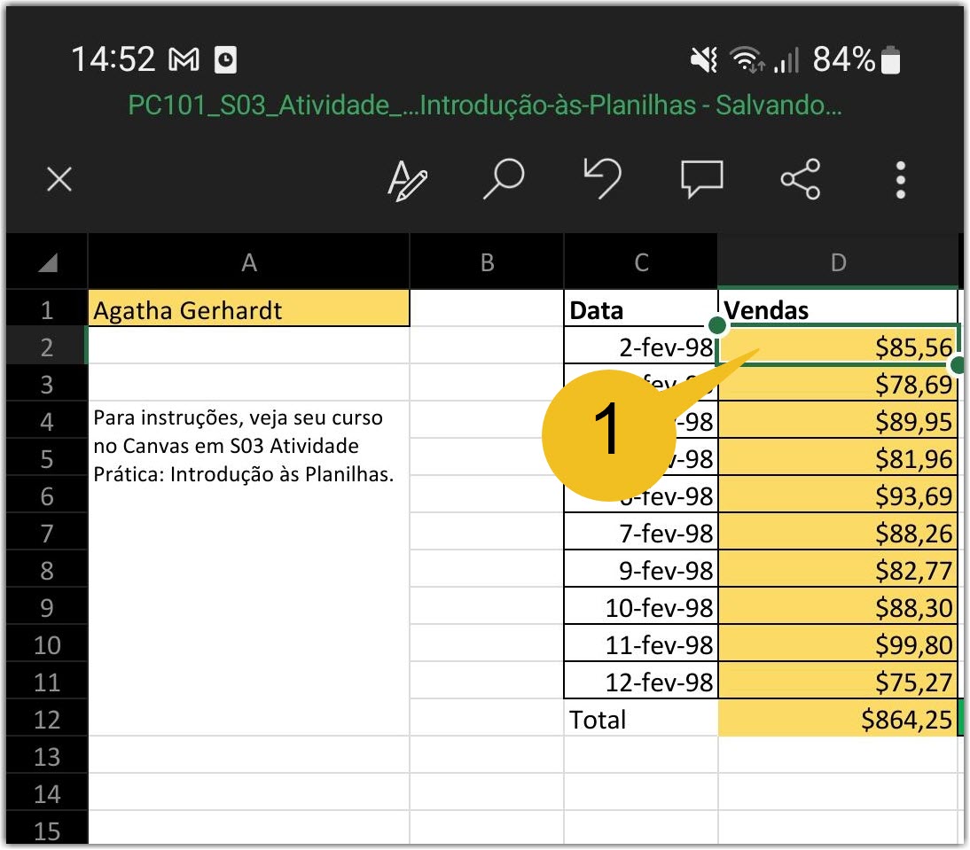Image resolution: width=970 pixels, height=850 pixels.
Task: Select row 14 header
Action: (47, 792)
